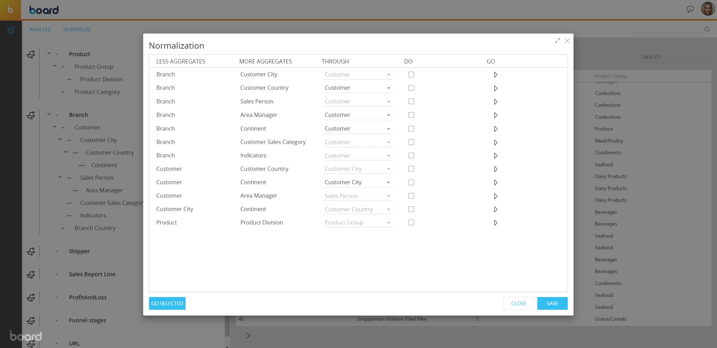Open the data model cube sidebar icon

(x=11, y=30)
